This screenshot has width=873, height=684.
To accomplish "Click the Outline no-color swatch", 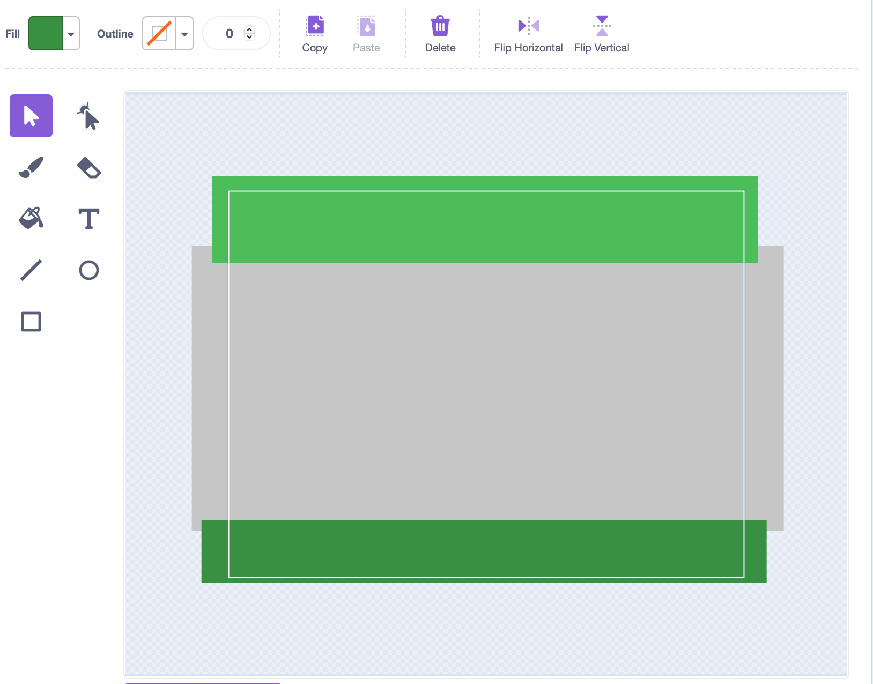I will click(159, 34).
